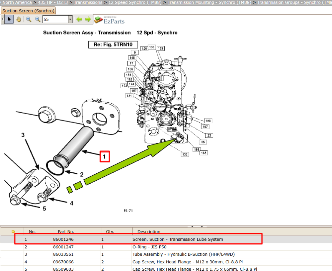Image resolution: width=332 pixels, height=271 pixels.
Task: Click the Re: Fig. 5TRN10 reference box
Action: (113, 45)
